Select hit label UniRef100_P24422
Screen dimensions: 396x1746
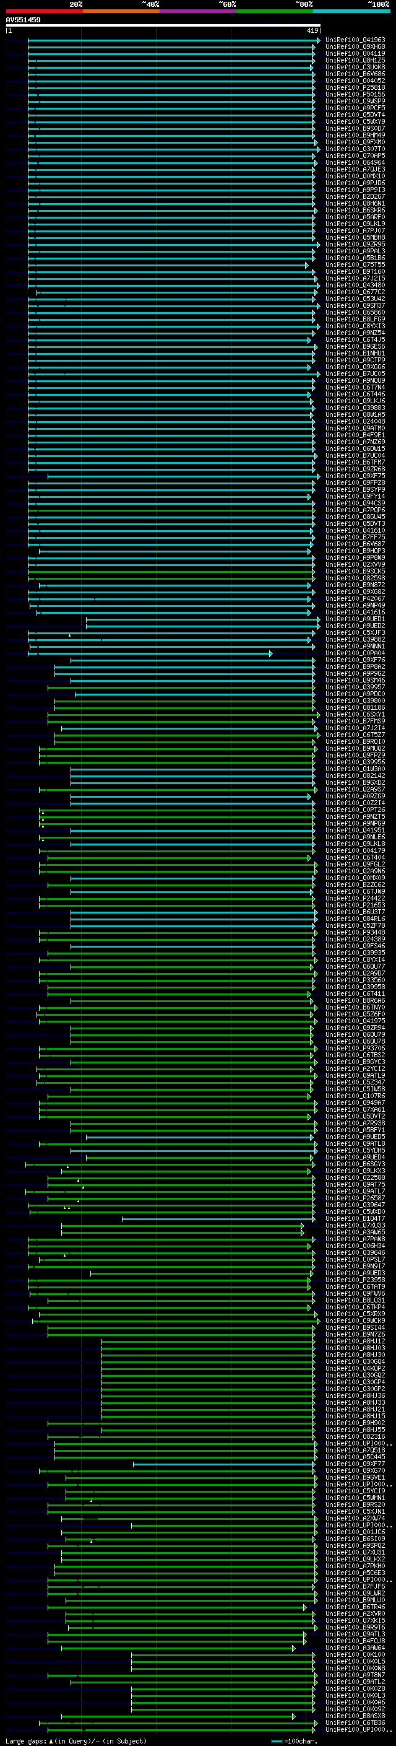pyautogui.click(x=355, y=899)
